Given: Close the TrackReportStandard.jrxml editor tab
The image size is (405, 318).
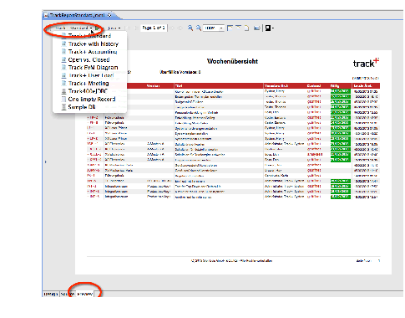Looking at the screenshot, I should (x=109, y=15).
